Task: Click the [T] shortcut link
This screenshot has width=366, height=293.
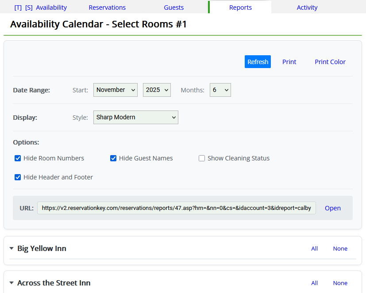Action: (x=18, y=8)
